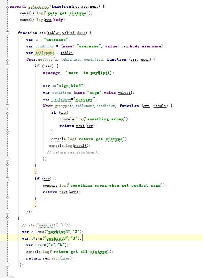This screenshot has height=278, width=203.
Task: Click the 'req.body.username' expression
Action: point(141,46)
